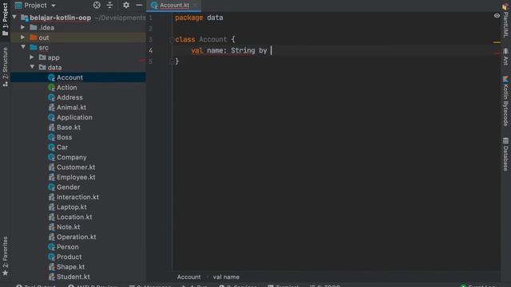This screenshot has height=287, width=511.
Task: Open Location.kt in the project tree
Action: 74,217
